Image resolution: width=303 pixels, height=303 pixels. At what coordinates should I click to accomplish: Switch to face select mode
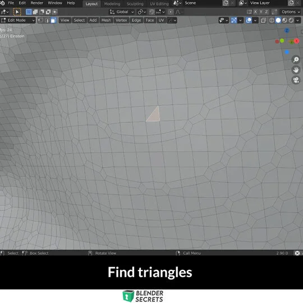(x=53, y=20)
